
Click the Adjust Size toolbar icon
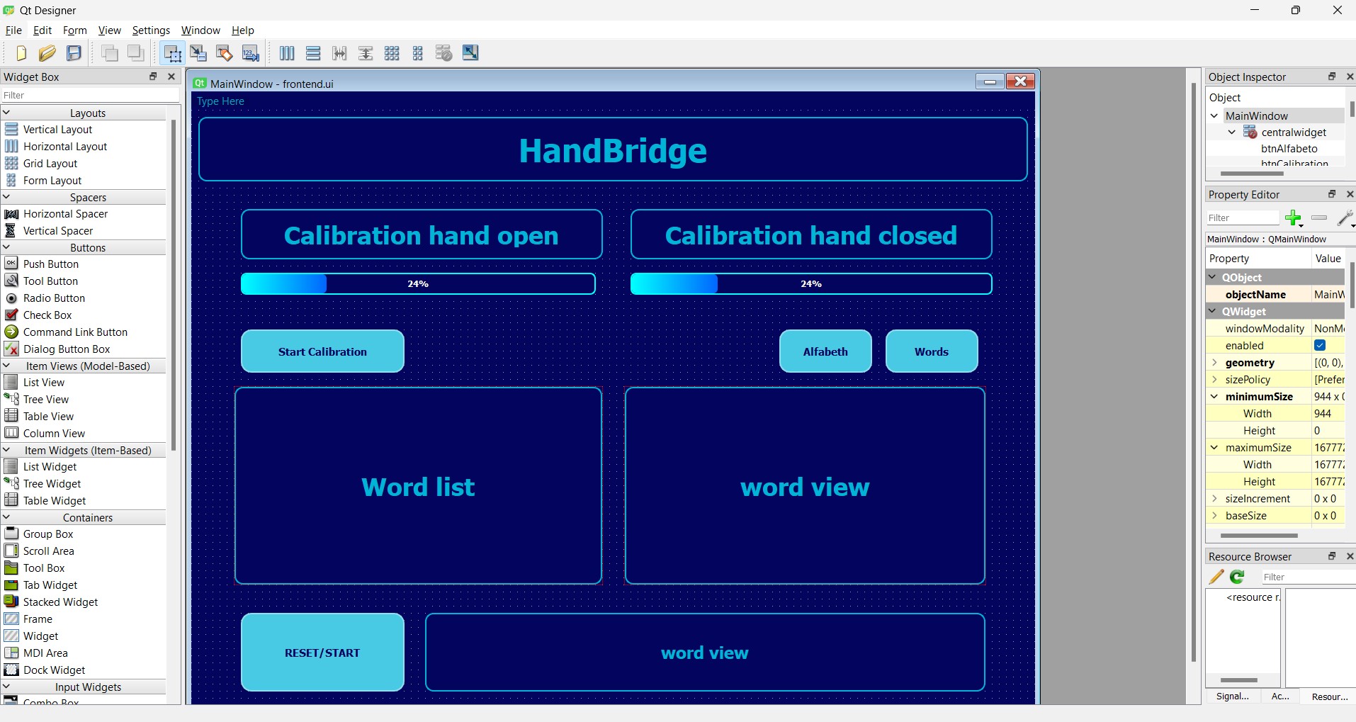(x=470, y=53)
